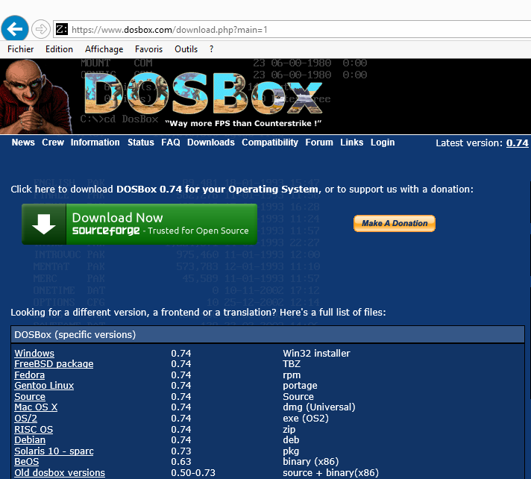The image size is (531, 479).
Task: Open the Information nav link
Action: tap(95, 143)
